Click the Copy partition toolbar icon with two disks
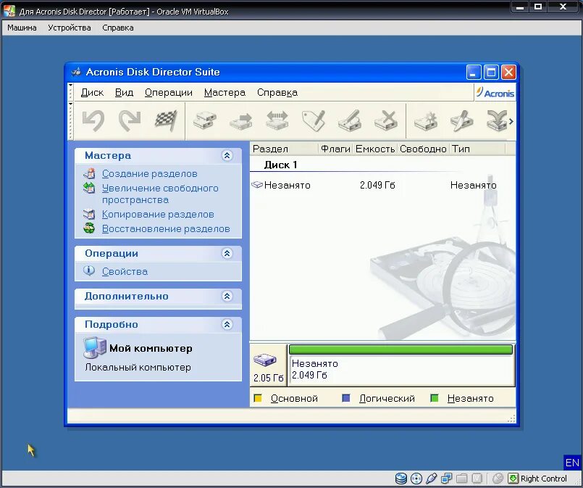Screen dimensions: 583x488 (x=205, y=120)
